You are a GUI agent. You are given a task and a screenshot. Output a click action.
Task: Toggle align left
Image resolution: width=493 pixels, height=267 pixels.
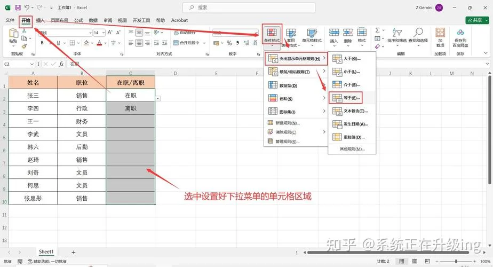pyautogui.click(x=131, y=43)
